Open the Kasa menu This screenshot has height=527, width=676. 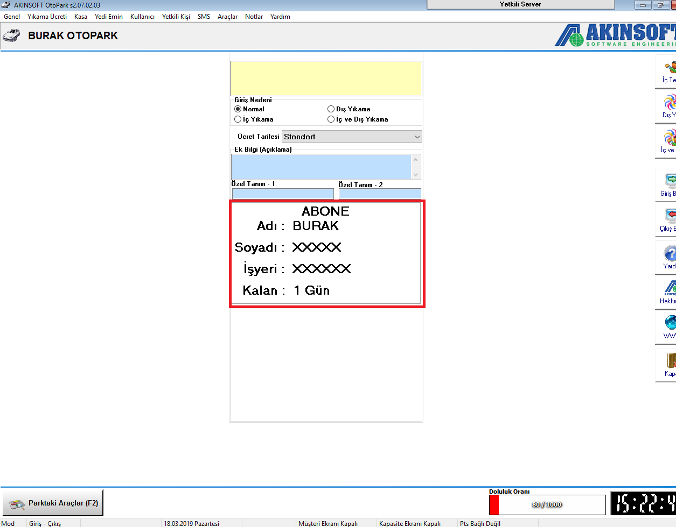[81, 17]
